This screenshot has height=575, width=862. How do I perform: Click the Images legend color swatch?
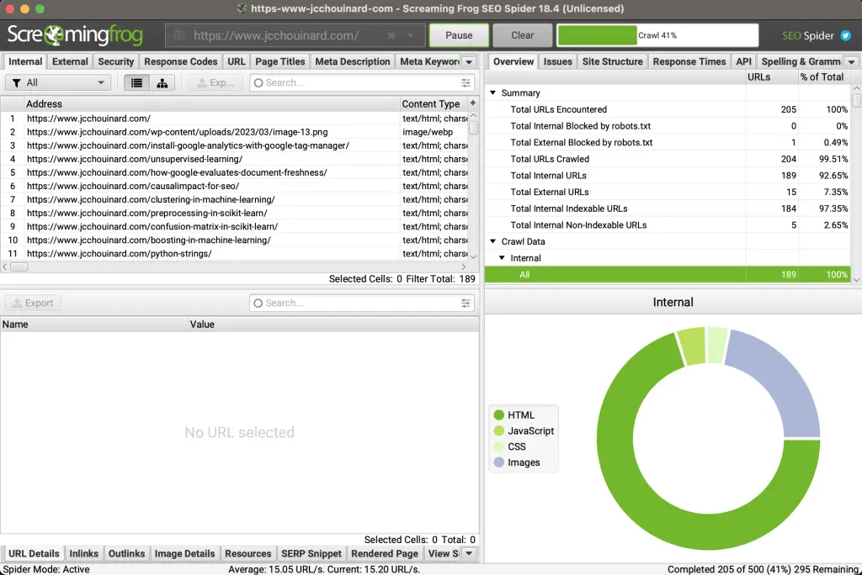coord(498,462)
